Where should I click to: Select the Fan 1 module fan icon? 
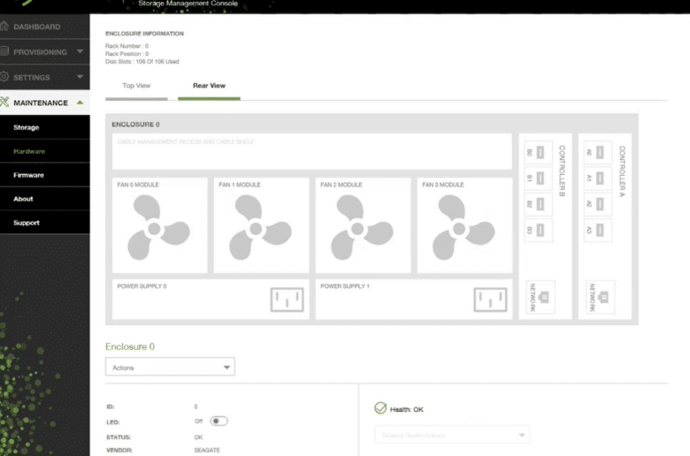[x=260, y=228]
